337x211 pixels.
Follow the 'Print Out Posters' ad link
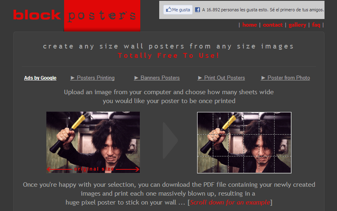[x=225, y=78]
